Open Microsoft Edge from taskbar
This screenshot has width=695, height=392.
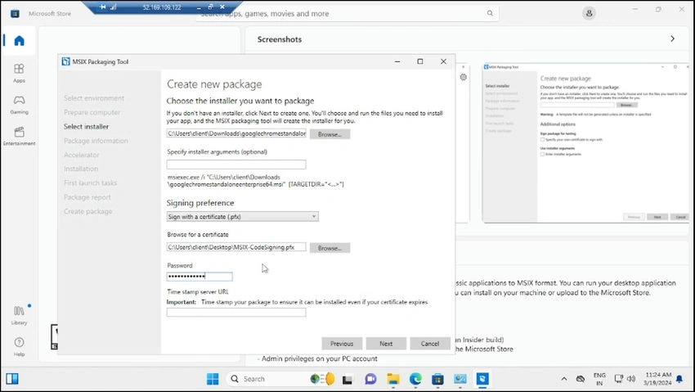[x=415, y=379]
